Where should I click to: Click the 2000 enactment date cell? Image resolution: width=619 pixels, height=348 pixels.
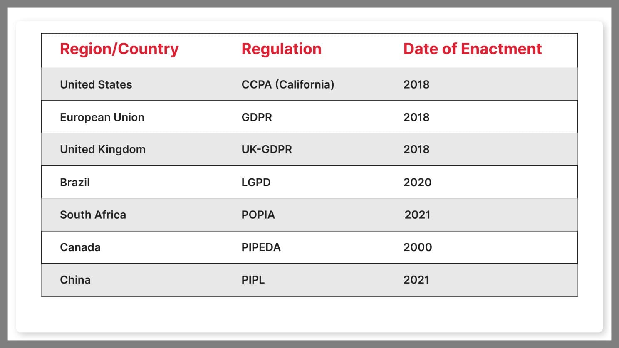[417, 247]
